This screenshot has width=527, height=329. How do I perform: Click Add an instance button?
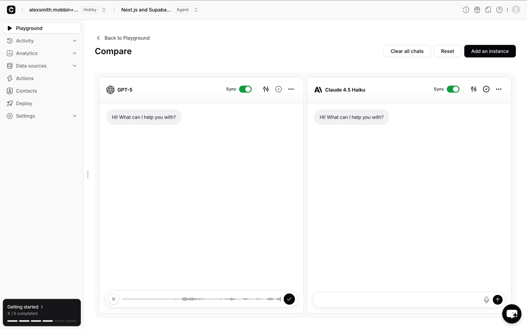[490, 51]
